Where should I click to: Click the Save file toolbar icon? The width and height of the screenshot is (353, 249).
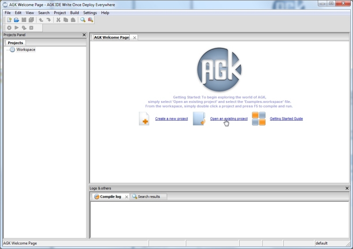[24, 20]
